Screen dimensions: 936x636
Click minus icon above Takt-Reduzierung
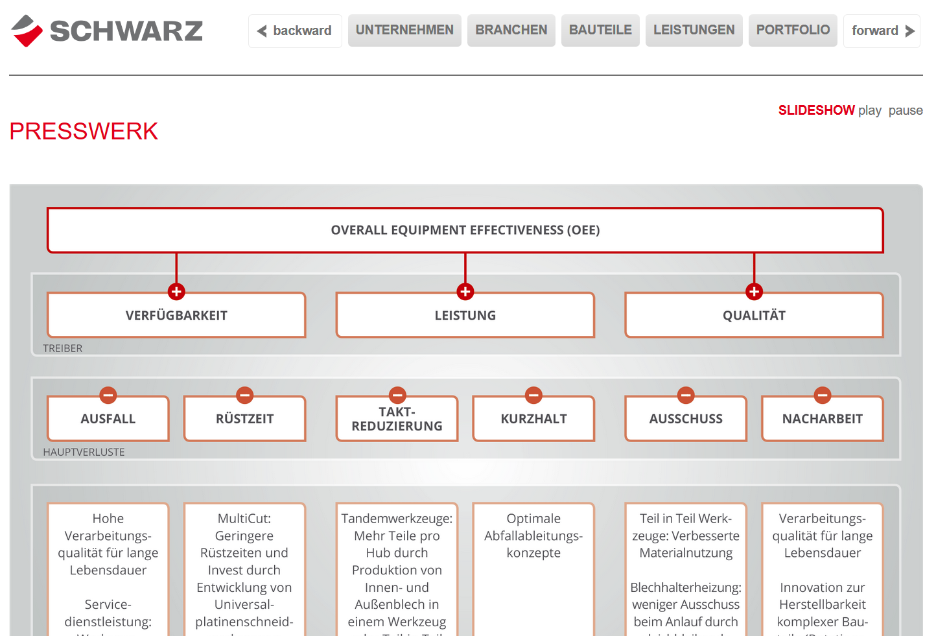click(x=397, y=395)
